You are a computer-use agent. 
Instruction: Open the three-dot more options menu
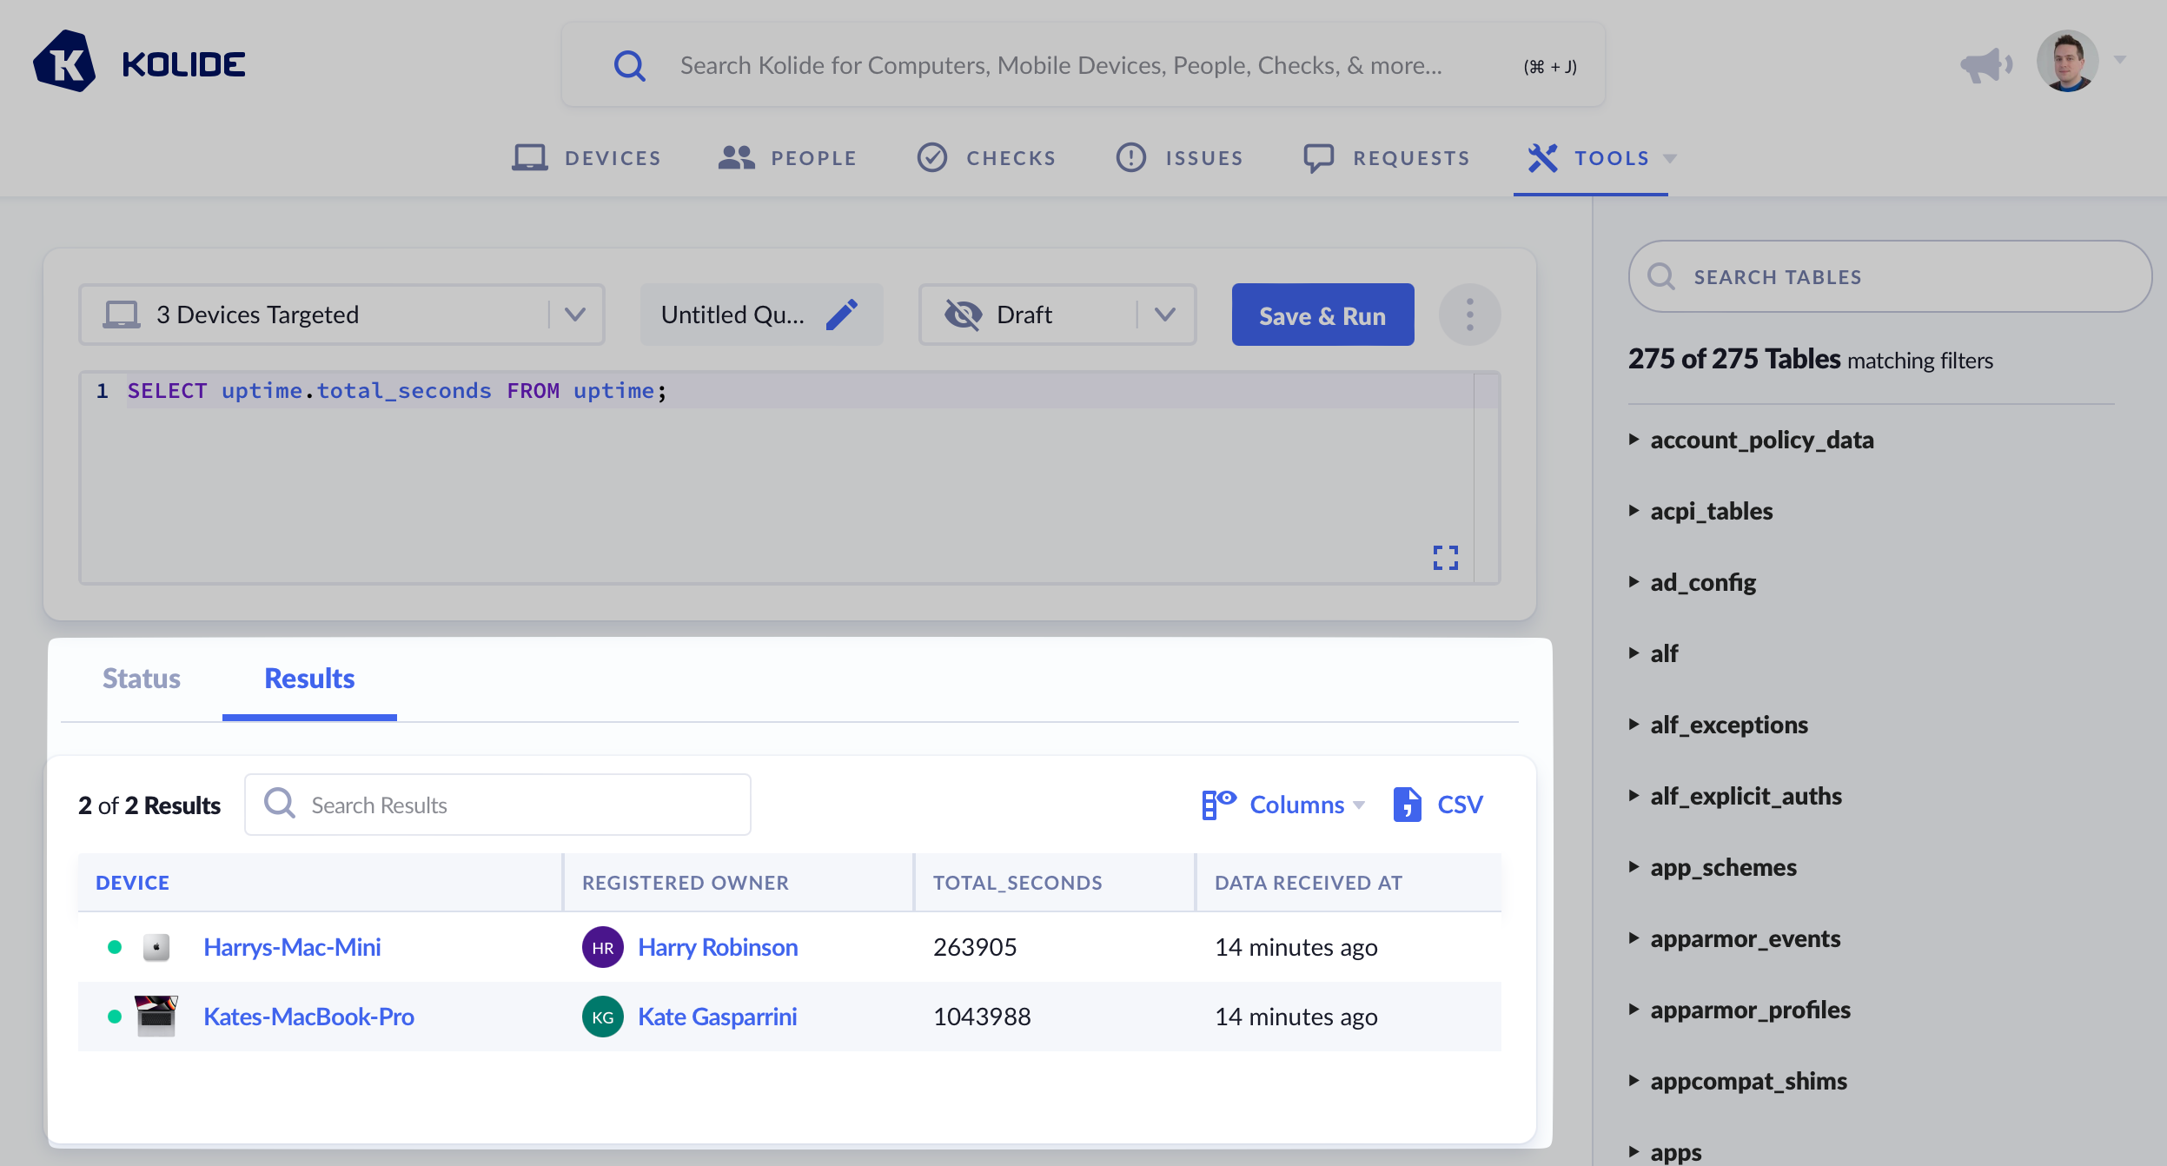pos(1469,315)
